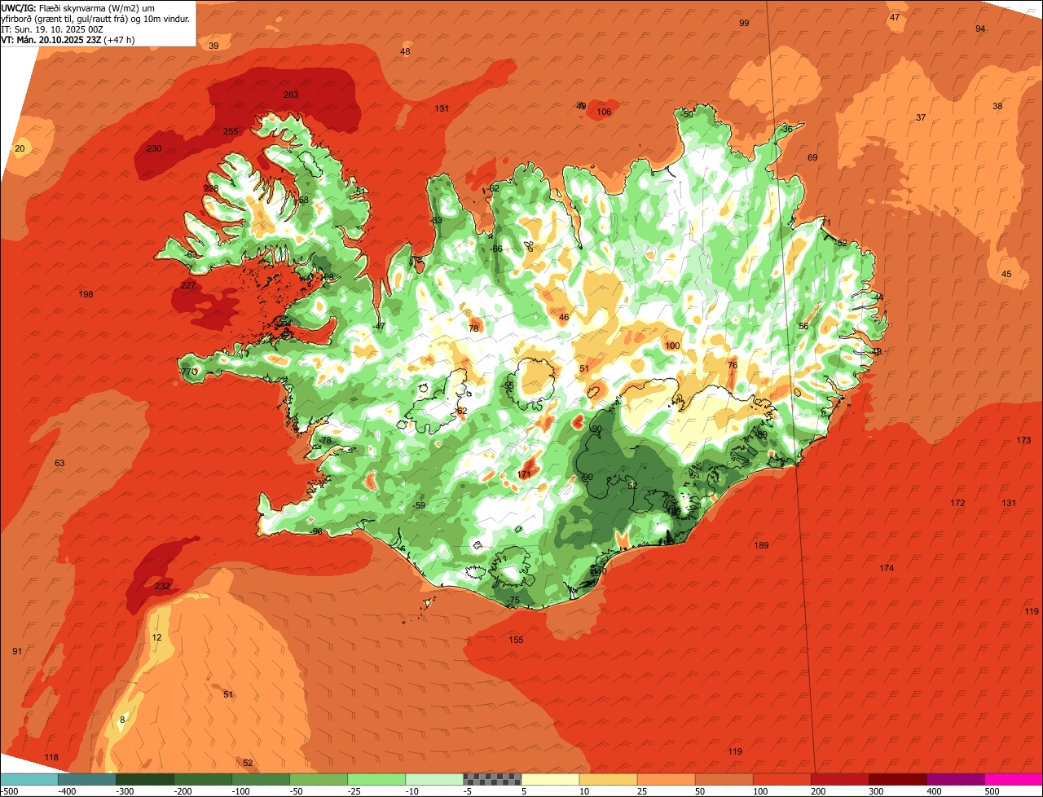Select the -200 to -100 green swatch
1043x797 pixels.
[203, 778]
